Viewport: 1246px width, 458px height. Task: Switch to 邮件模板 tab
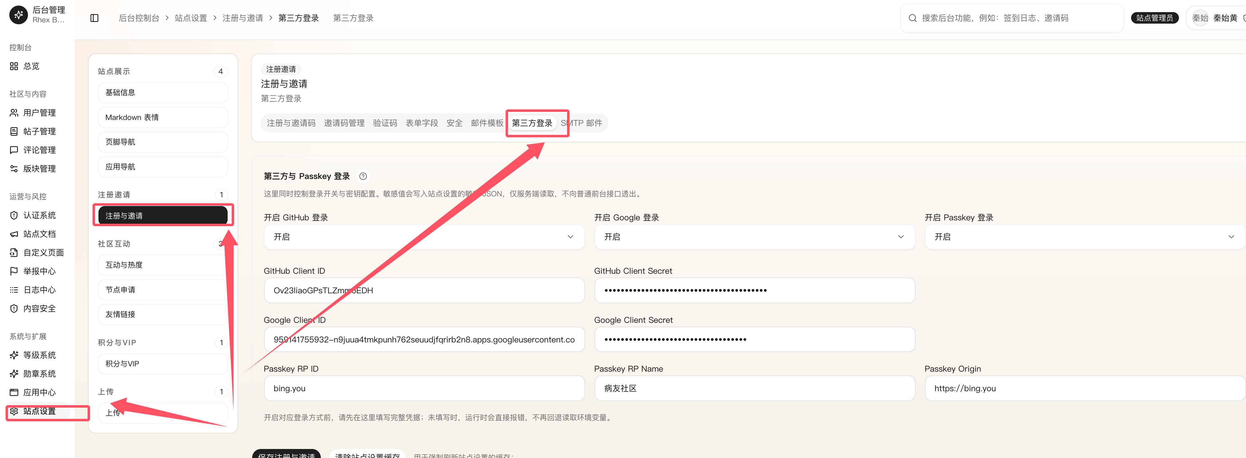coord(487,123)
